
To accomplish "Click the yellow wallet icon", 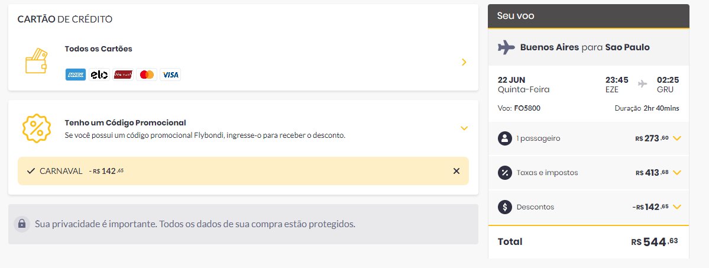I will (36, 61).
